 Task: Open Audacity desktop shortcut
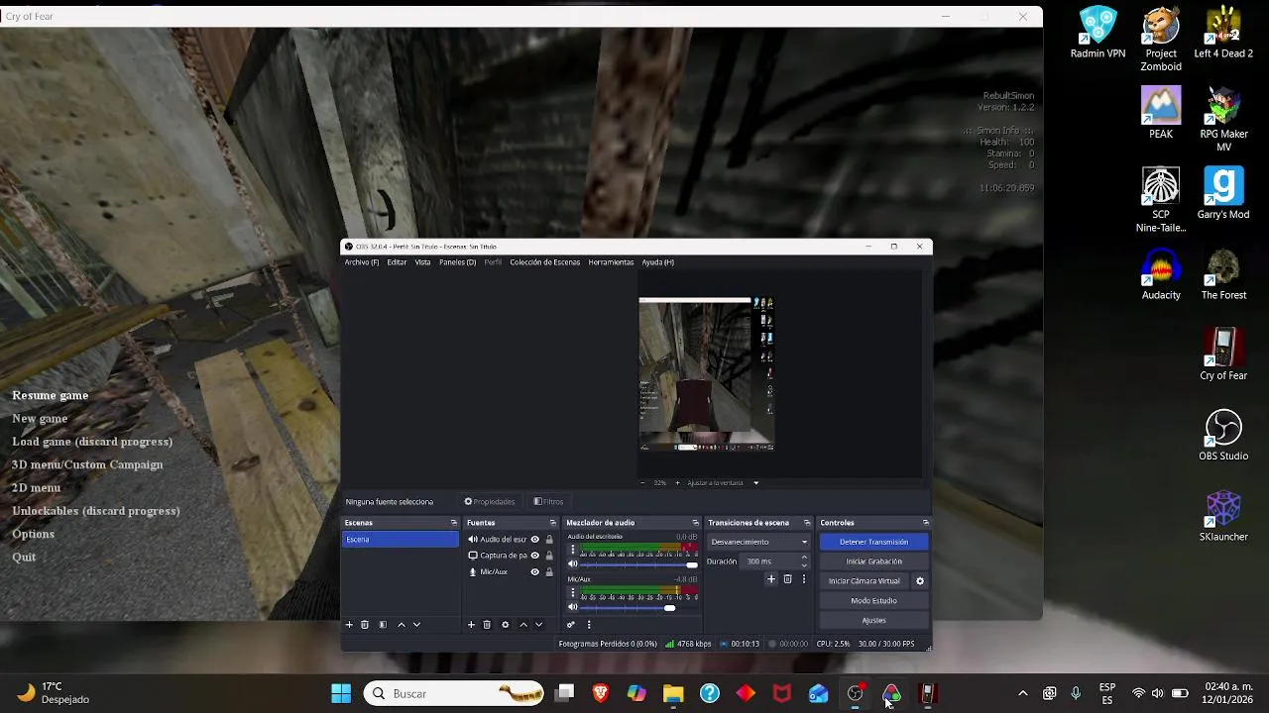[1161, 274]
